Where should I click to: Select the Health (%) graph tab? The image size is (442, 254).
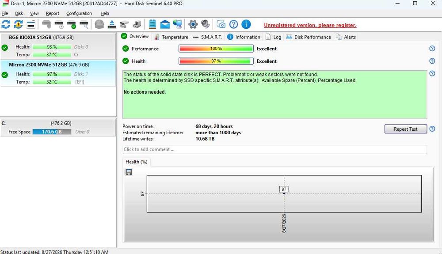137,162
